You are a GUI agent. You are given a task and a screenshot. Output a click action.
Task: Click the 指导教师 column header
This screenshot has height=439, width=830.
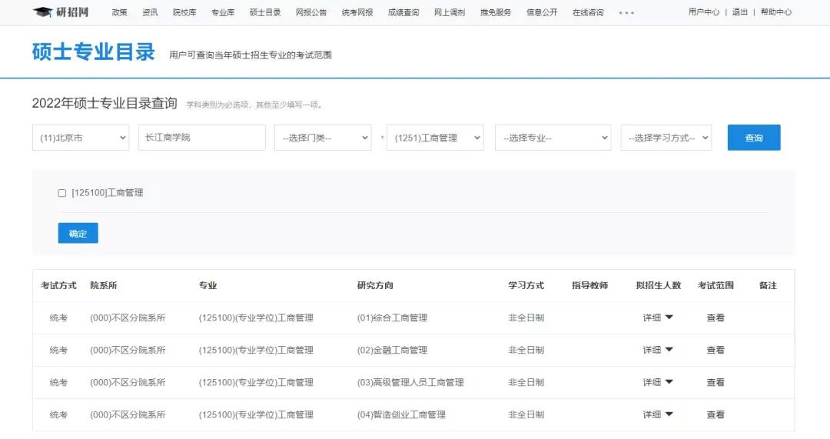point(589,285)
